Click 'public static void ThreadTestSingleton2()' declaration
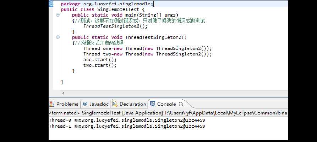Image resolution: width=317 pixels, height=142 pixels. (x=129, y=37)
